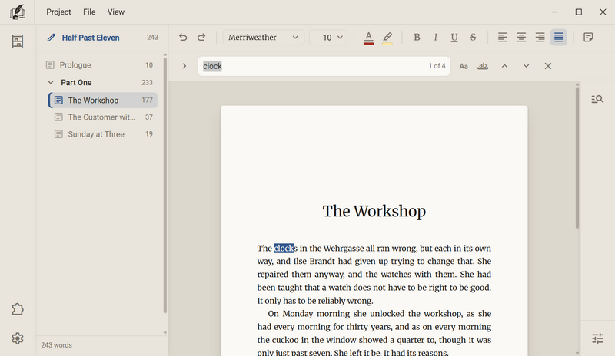The width and height of the screenshot is (615, 356).
Task: Click the Prologue document icon
Action: pos(50,65)
